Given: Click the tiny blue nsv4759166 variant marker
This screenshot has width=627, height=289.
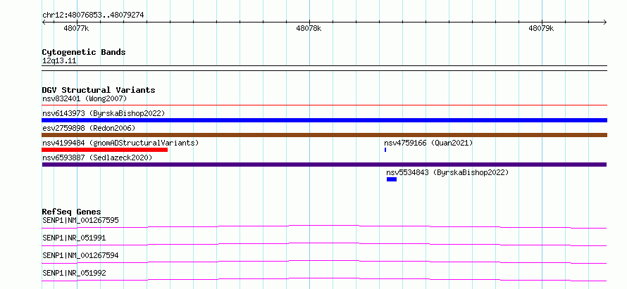Looking at the screenshot, I should (385, 150).
